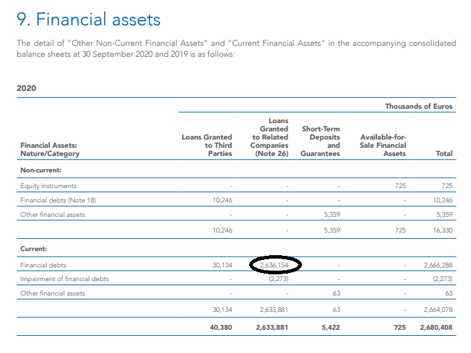Click the "Thousands of Euros" unit label
Image resolution: width=471 pixels, height=353 pixels.
[419, 106]
